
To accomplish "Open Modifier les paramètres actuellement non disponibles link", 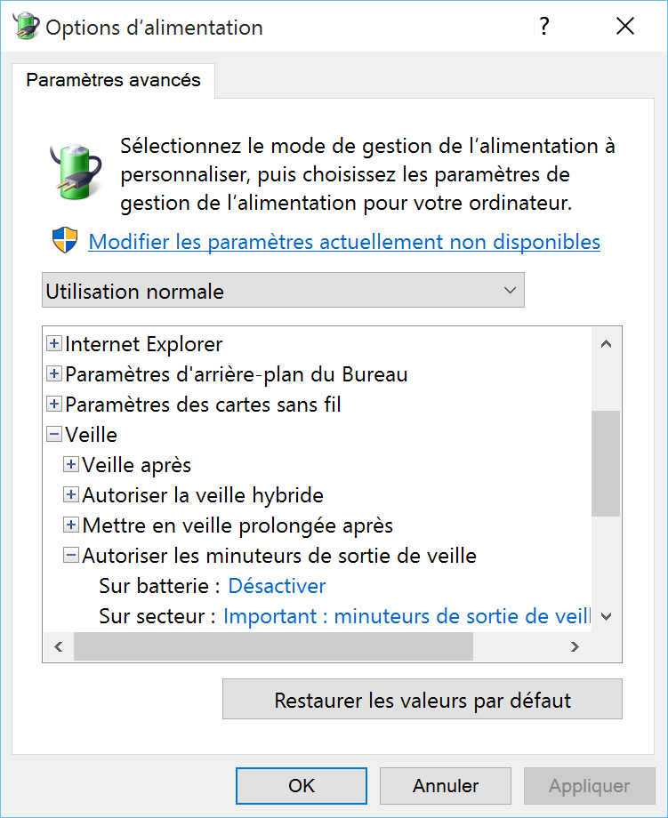I will 344,242.
